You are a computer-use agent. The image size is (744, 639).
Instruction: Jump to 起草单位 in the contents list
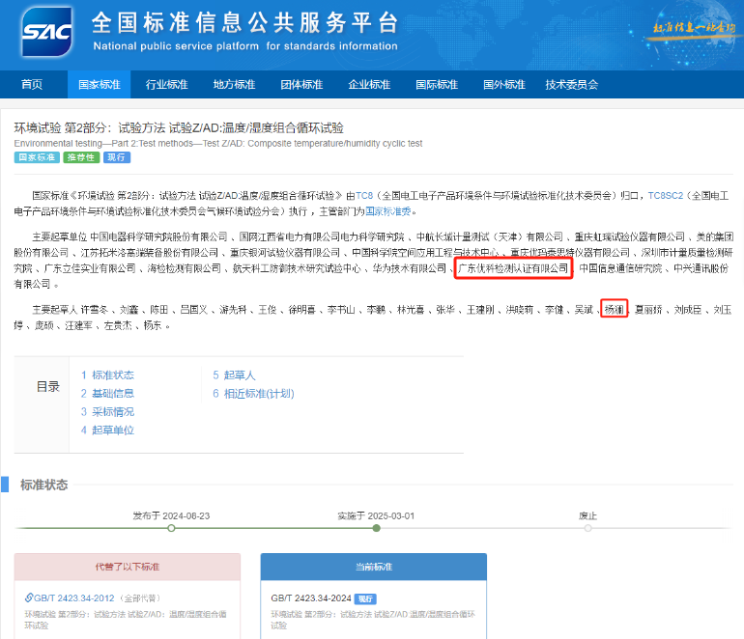click(x=112, y=430)
